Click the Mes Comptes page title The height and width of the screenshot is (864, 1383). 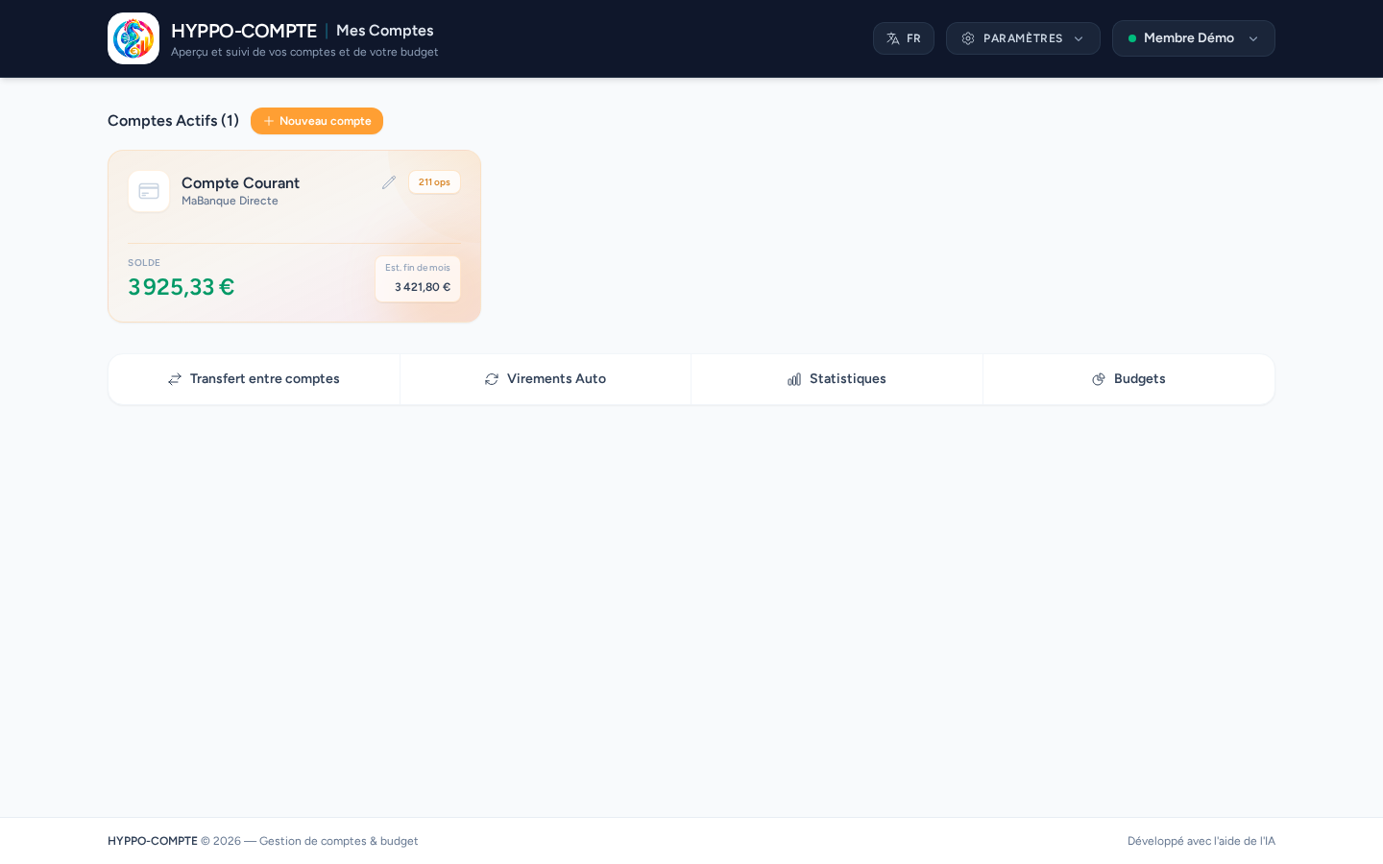tap(385, 31)
